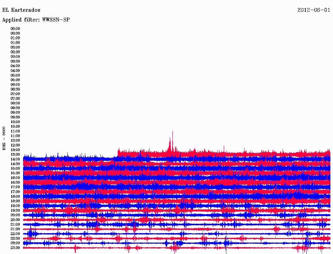Select the 15:30 time label

coord(15,173)
